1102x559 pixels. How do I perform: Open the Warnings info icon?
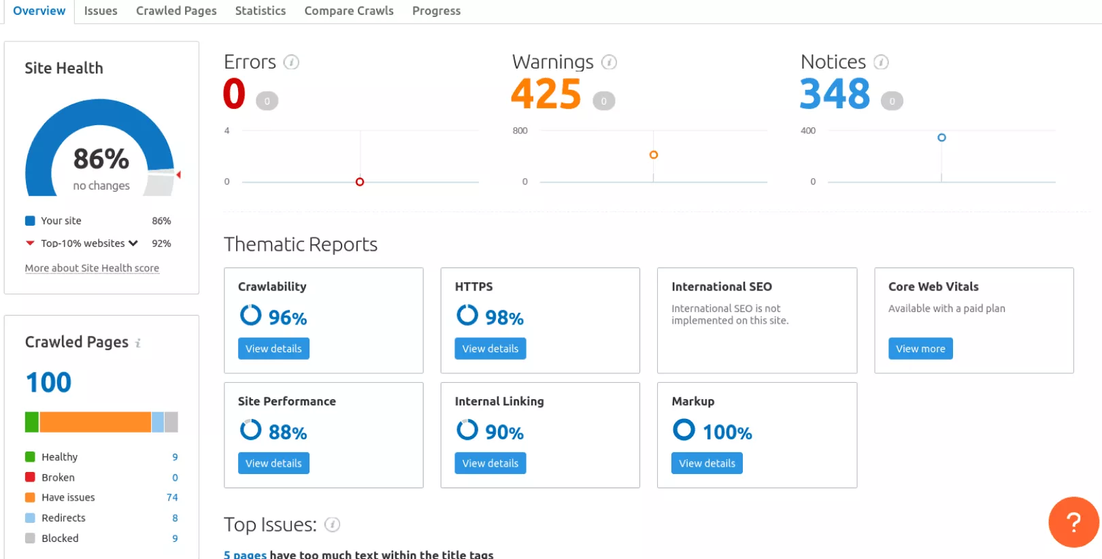tap(609, 63)
